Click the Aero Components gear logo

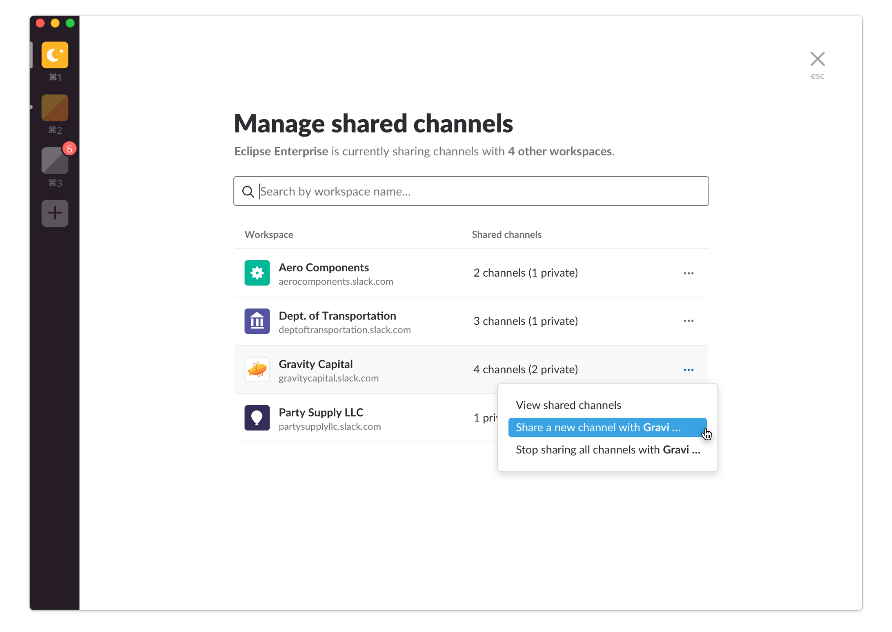coord(257,273)
